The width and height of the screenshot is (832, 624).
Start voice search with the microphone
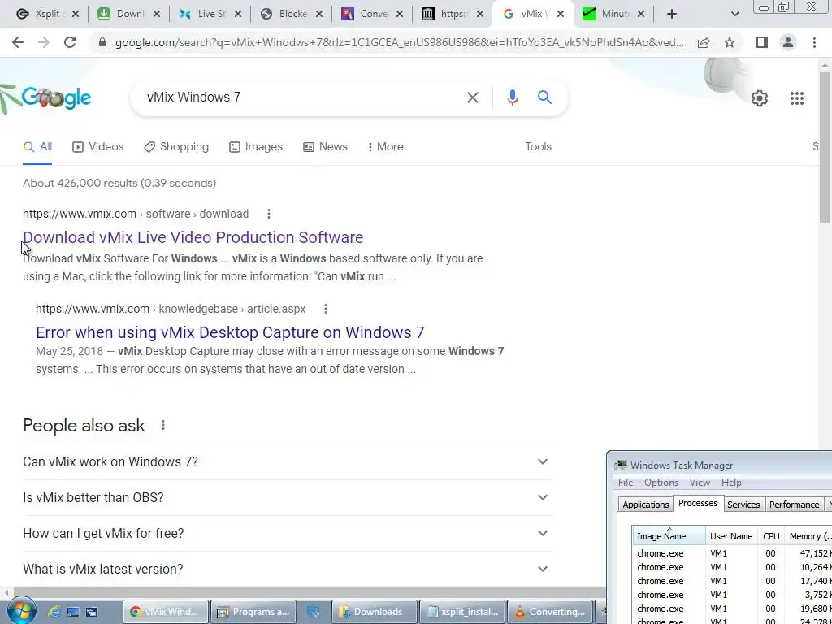pos(512,97)
